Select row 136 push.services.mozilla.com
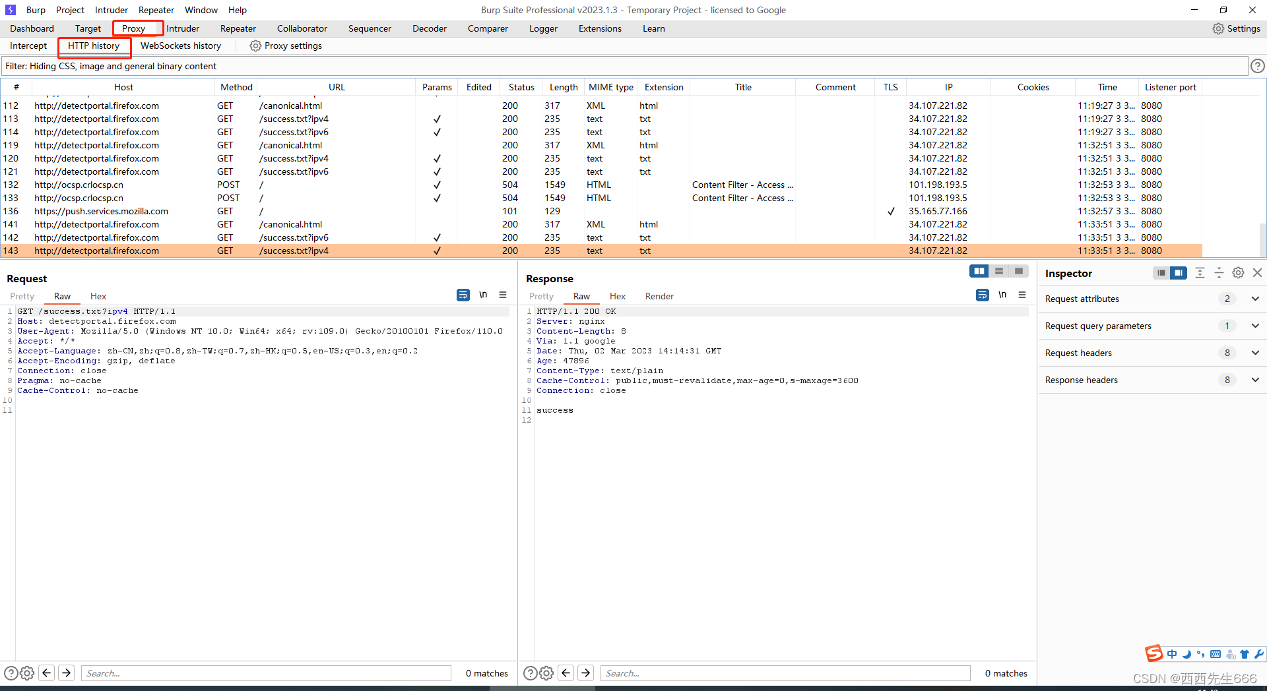The width and height of the screenshot is (1267, 691). [601, 211]
